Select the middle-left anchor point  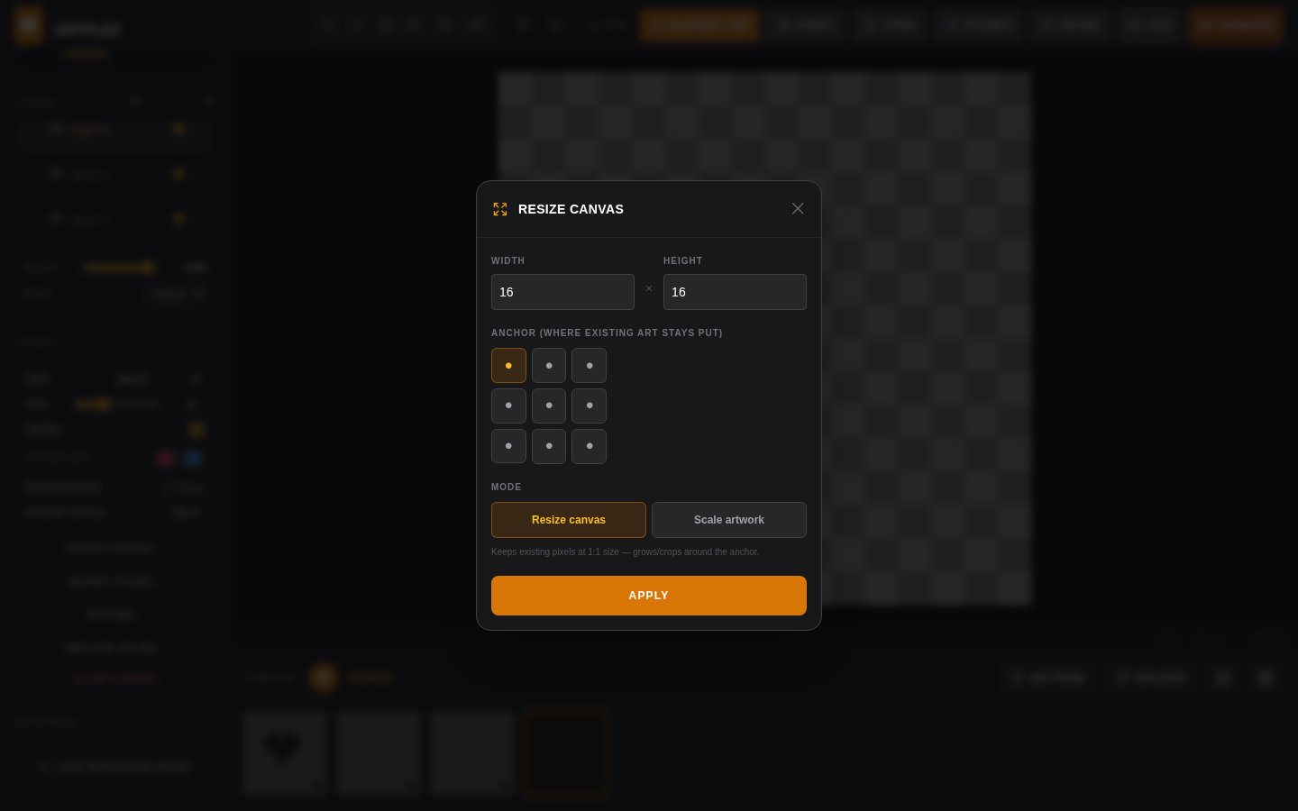coord(508,405)
